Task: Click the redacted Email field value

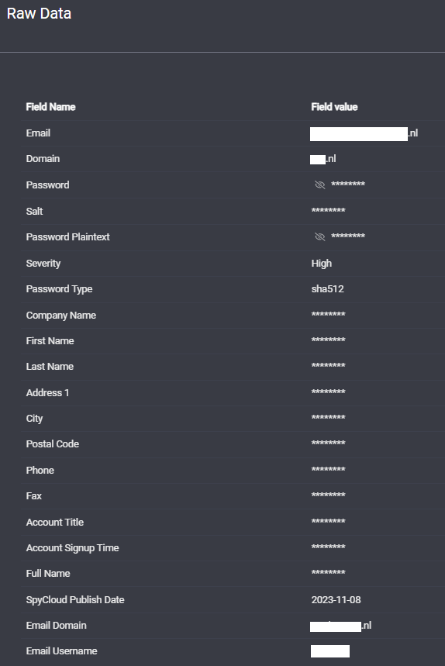Action: 364,133
